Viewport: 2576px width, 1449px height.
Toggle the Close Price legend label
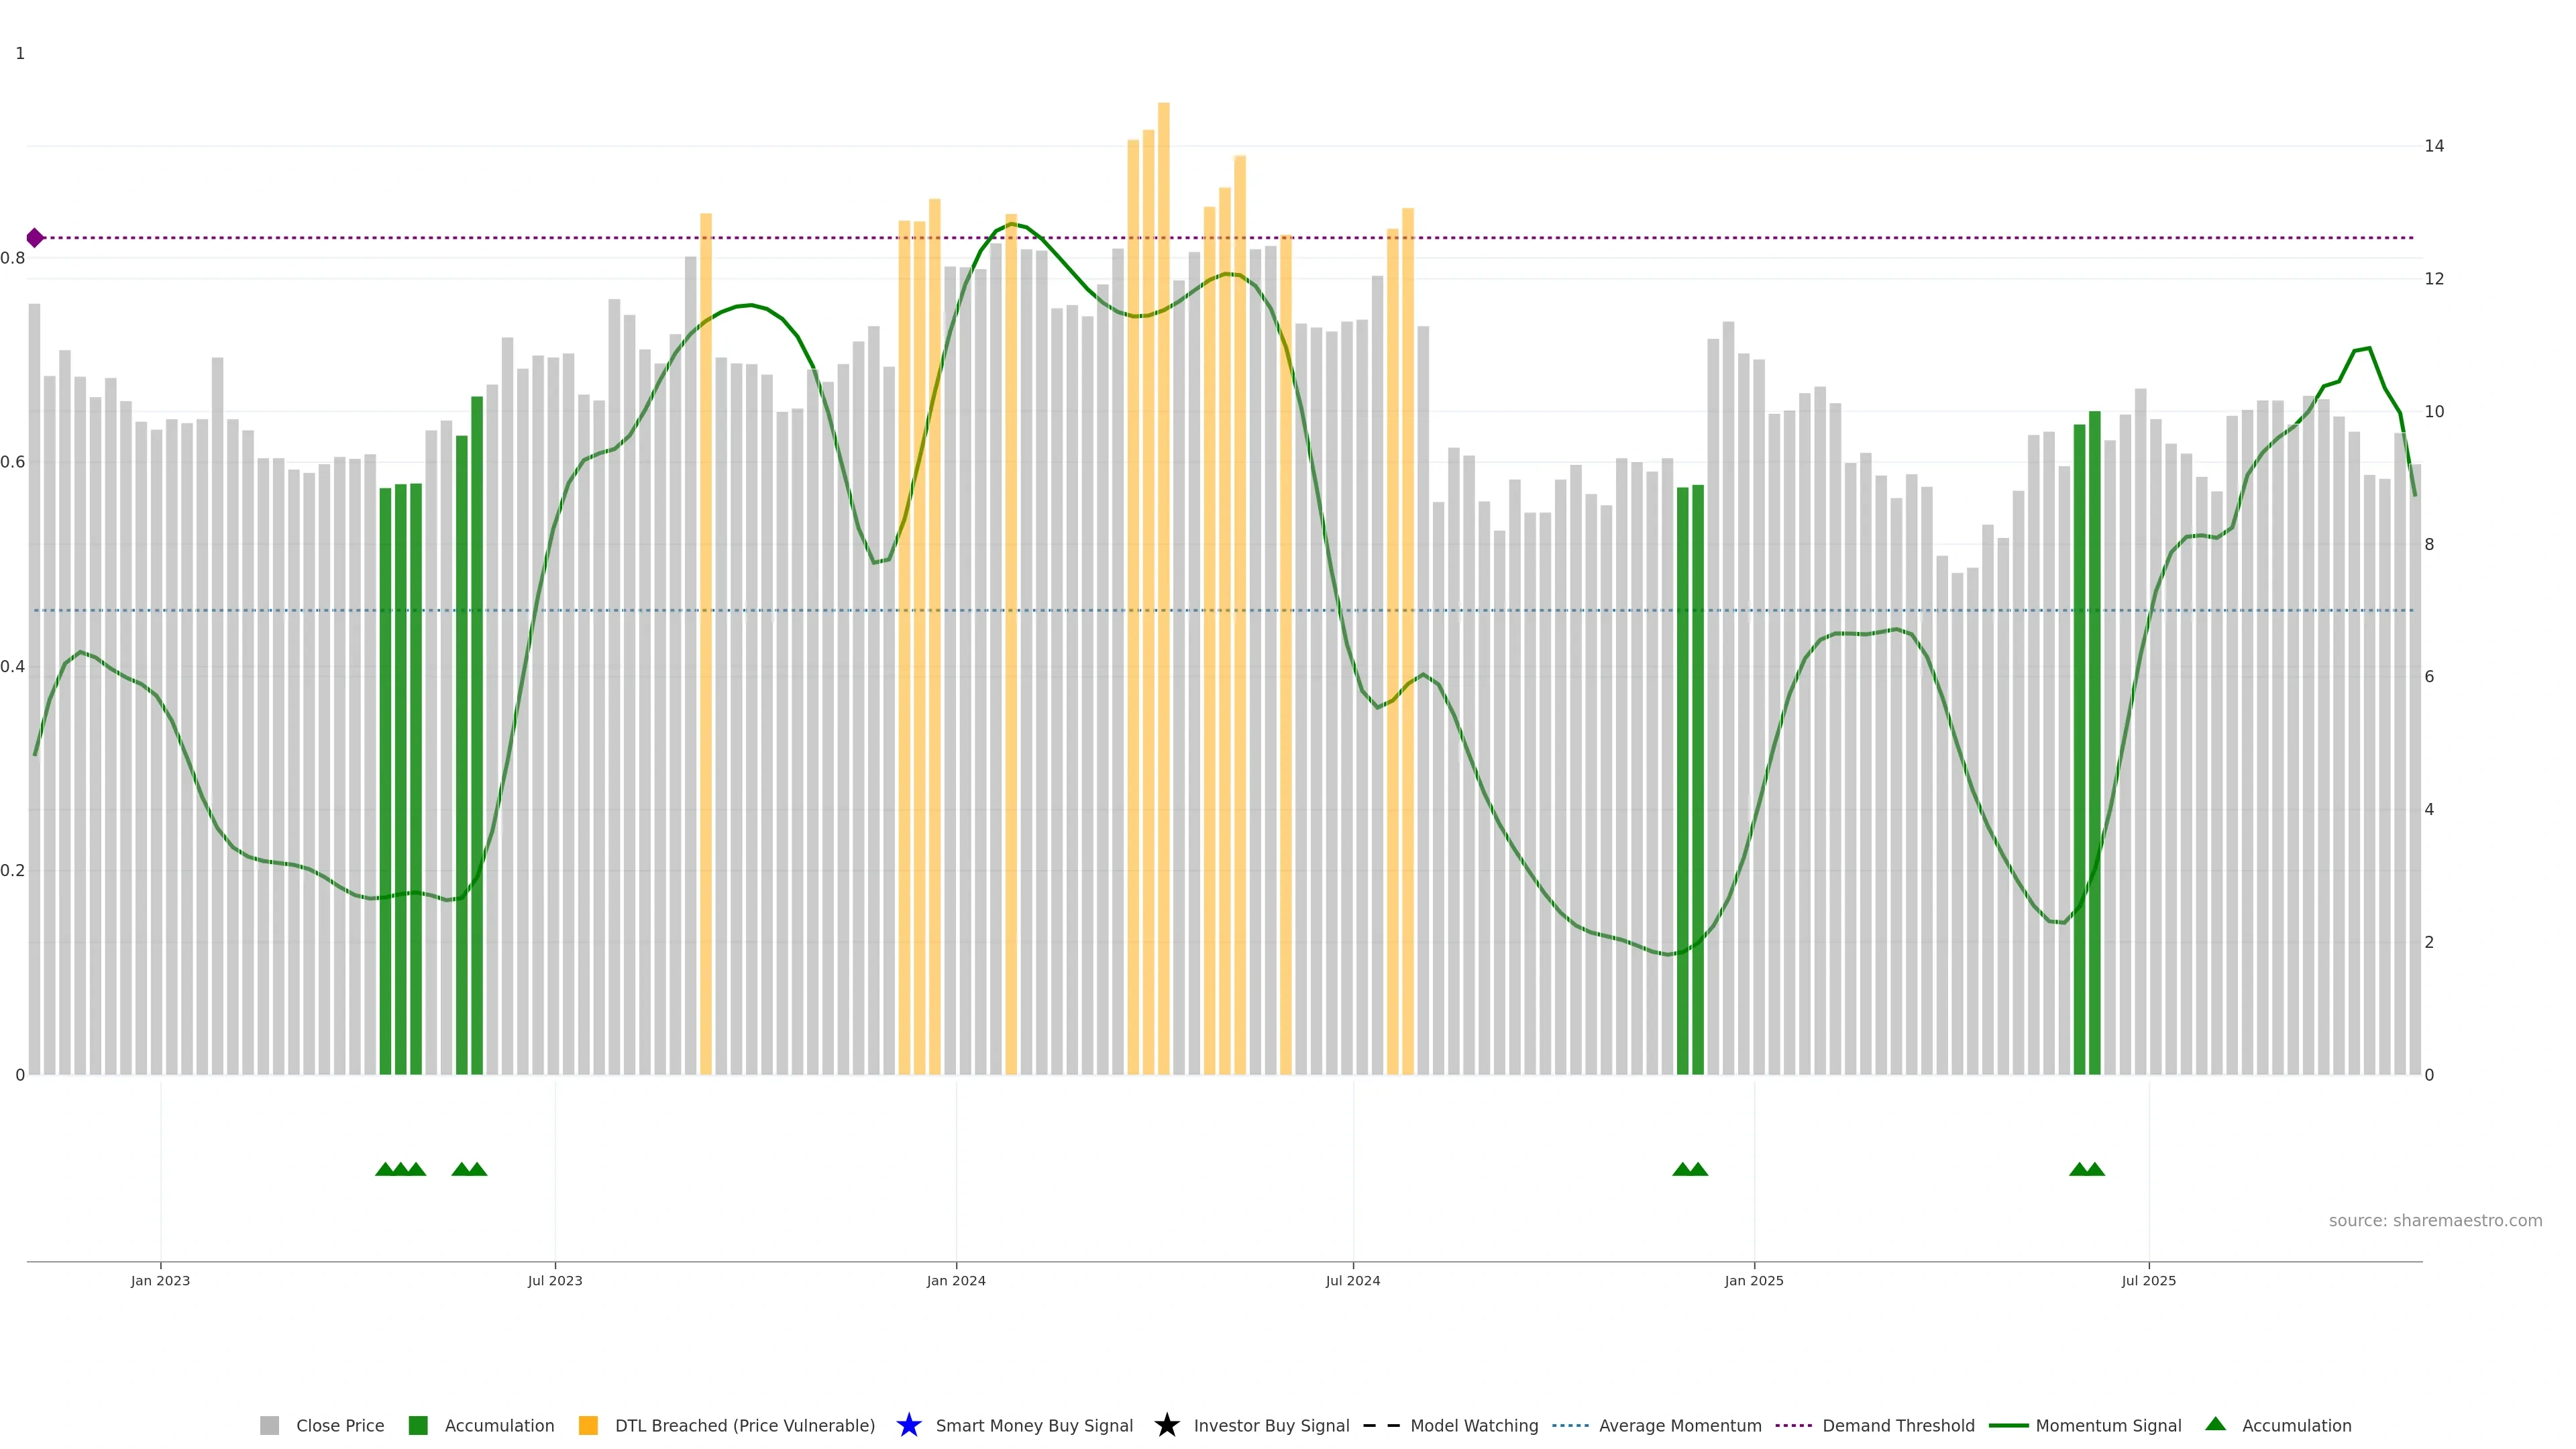coord(340,1425)
